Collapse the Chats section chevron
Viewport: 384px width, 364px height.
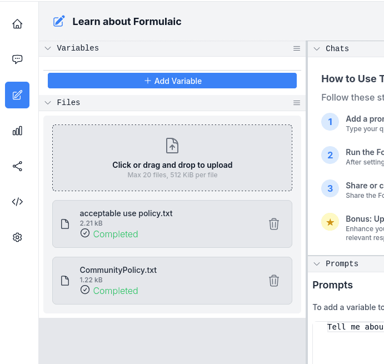click(x=317, y=49)
